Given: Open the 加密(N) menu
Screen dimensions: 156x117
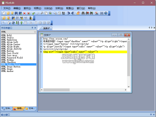Looking at the screenshot, I should pyautogui.click(x=59, y=8).
